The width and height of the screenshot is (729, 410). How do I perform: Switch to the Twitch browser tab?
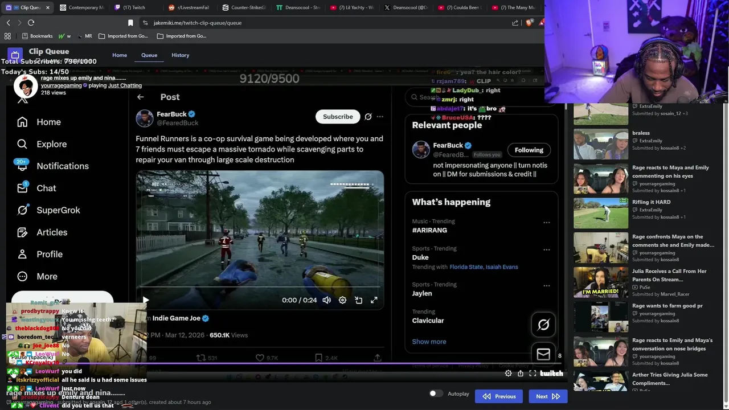coord(134,7)
